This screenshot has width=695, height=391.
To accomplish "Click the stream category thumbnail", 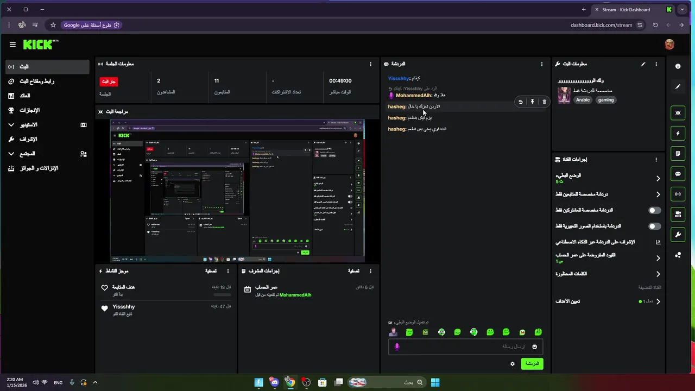I will [564, 95].
